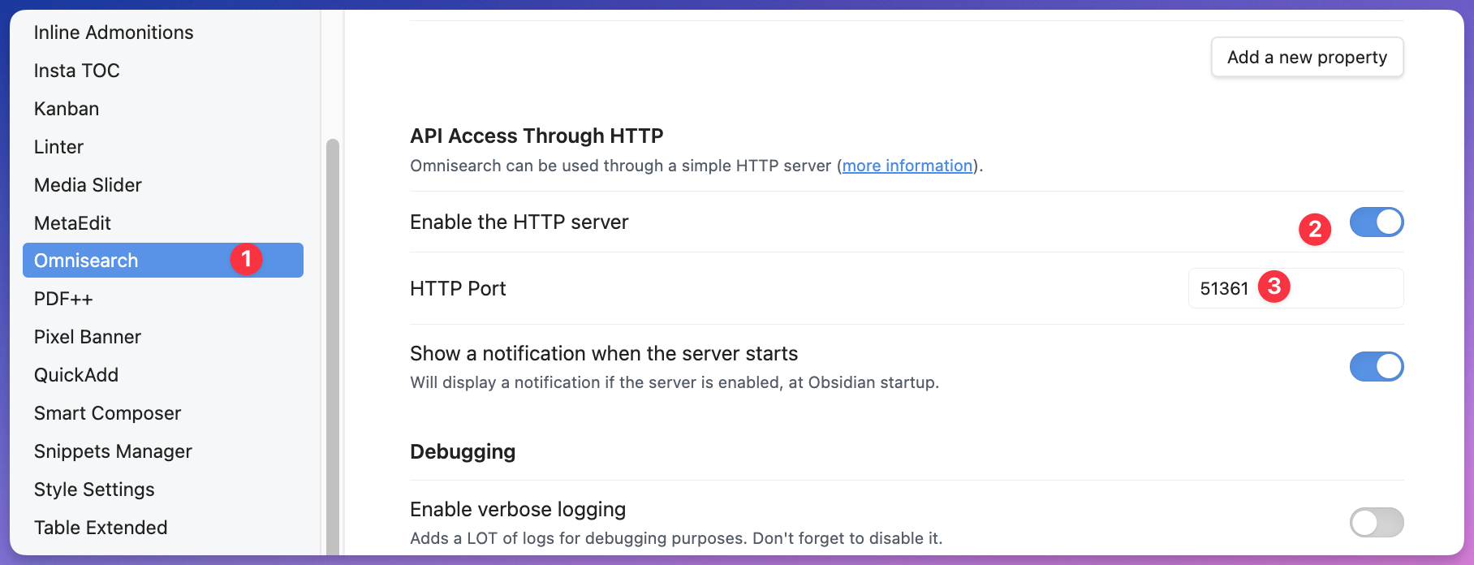The height and width of the screenshot is (565, 1474).
Task: Enable verbose logging toggle
Action: pyautogui.click(x=1376, y=522)
